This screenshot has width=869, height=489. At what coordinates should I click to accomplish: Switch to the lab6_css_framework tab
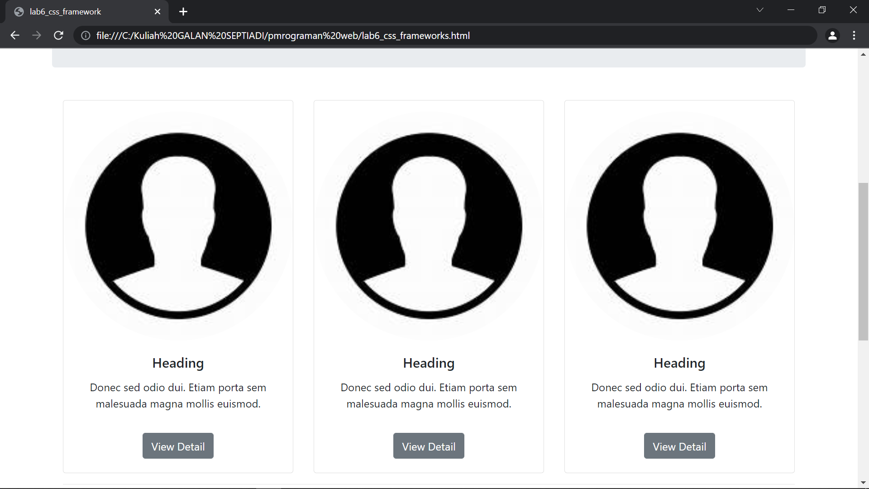(x=81, y=11)
